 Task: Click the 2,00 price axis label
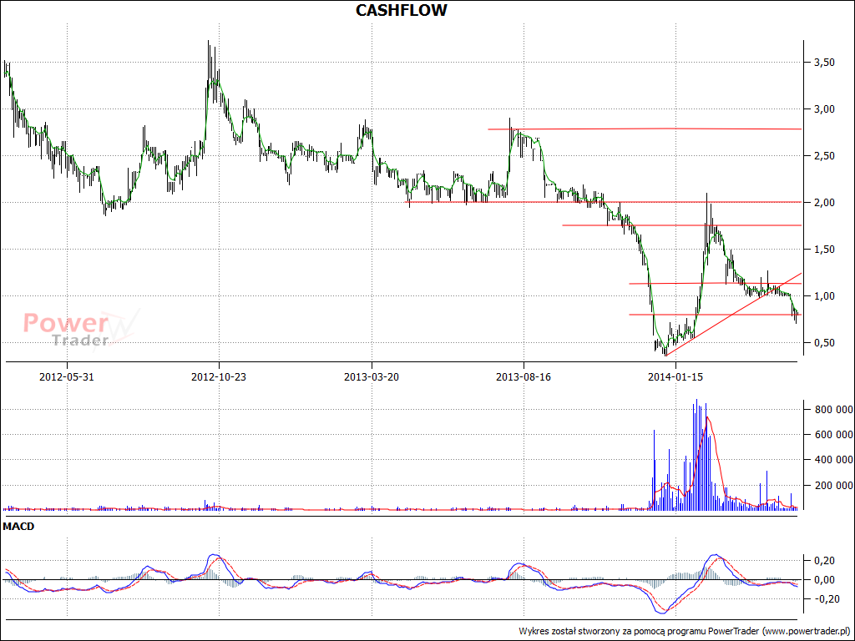tap(824, 203)
